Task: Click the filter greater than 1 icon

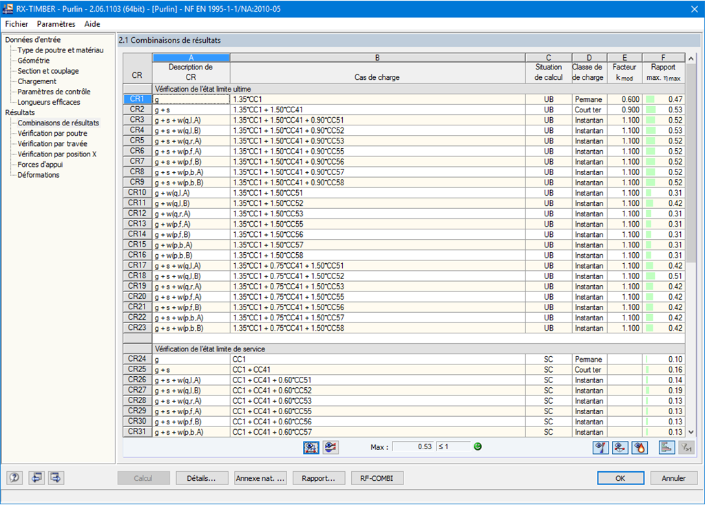Action: coord(686,447)
